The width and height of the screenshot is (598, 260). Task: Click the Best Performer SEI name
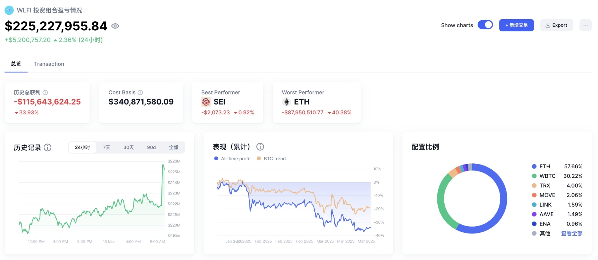[x=219, y=102]
